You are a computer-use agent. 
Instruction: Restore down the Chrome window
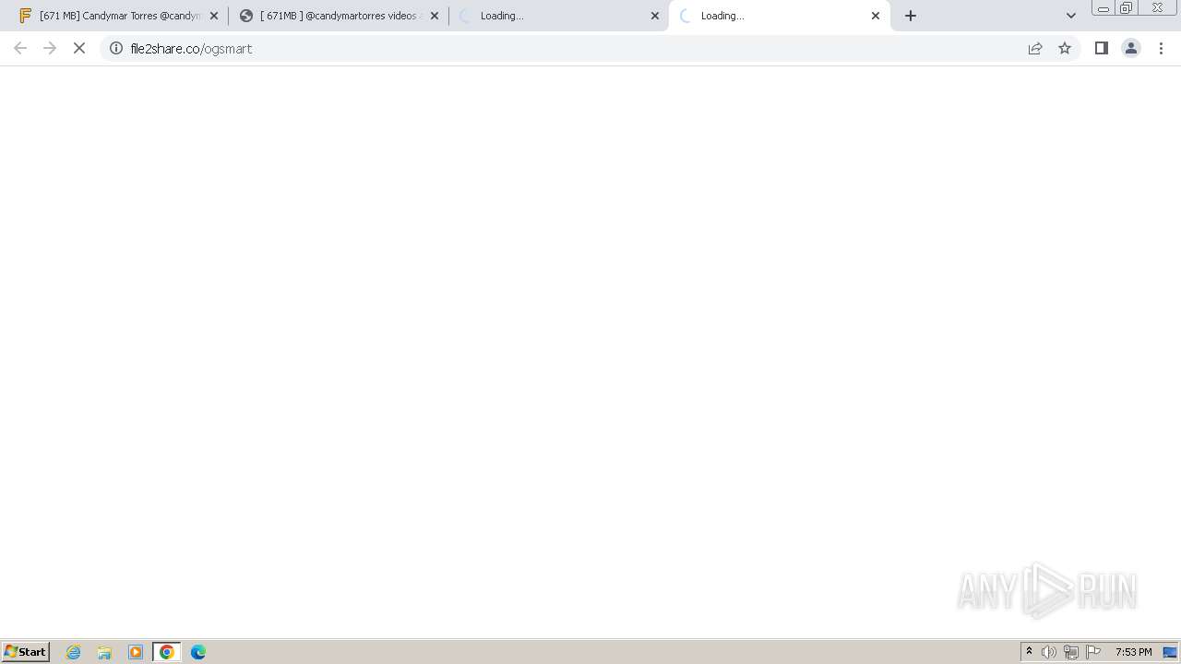pyautogui.click(x=1126, y=8)
